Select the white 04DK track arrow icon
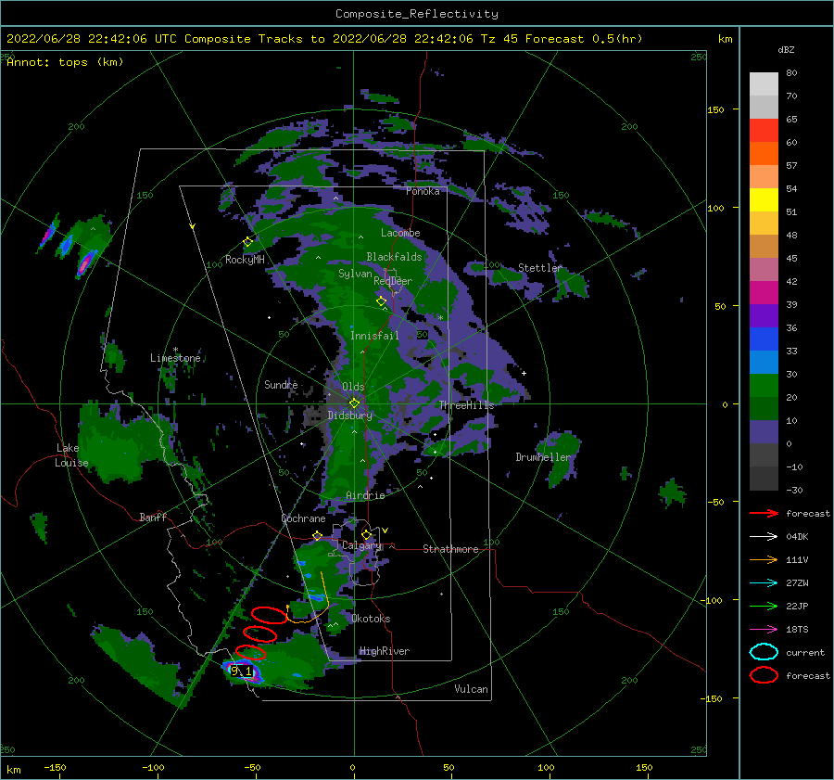Viewport: 834px width, 780px height. (x=764, y=537)
